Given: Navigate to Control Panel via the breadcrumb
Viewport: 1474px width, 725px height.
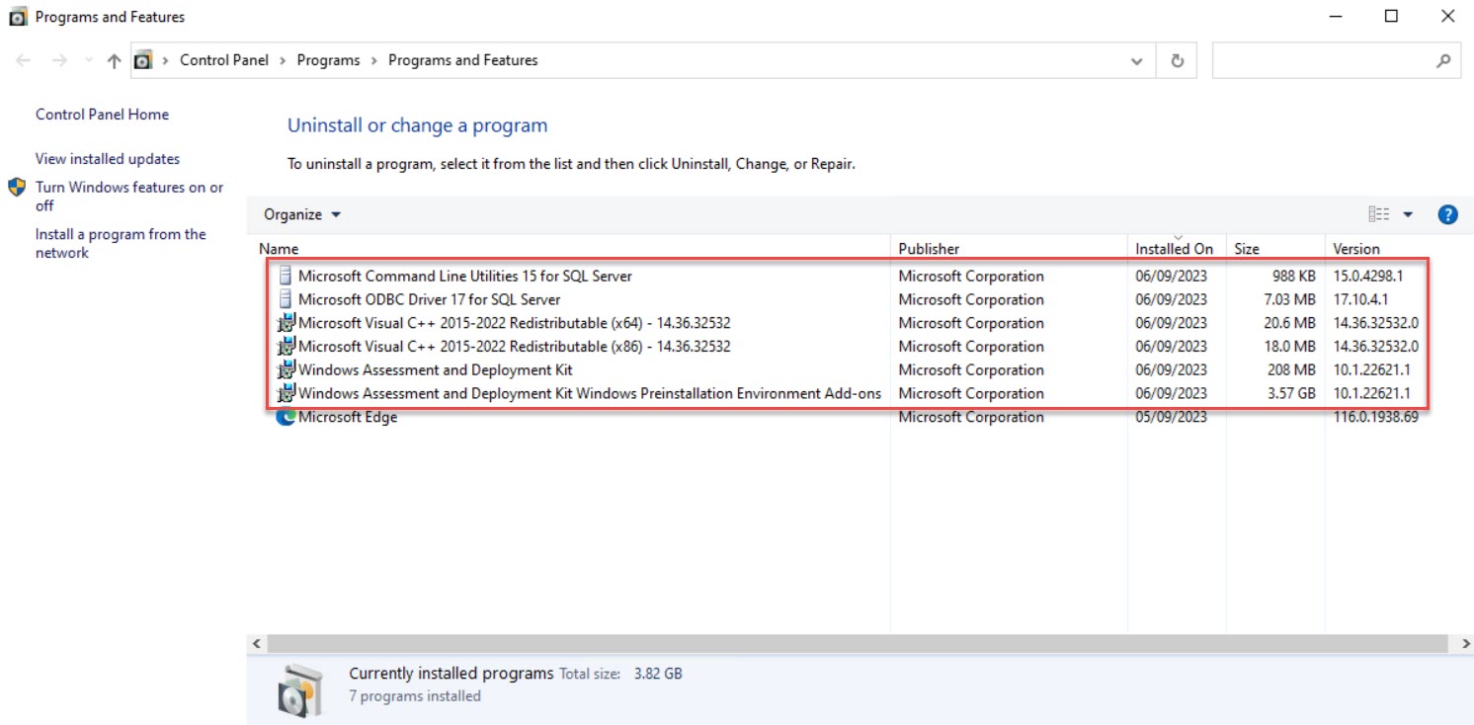Looking at the screenshot, I should (x=224, y=59).
